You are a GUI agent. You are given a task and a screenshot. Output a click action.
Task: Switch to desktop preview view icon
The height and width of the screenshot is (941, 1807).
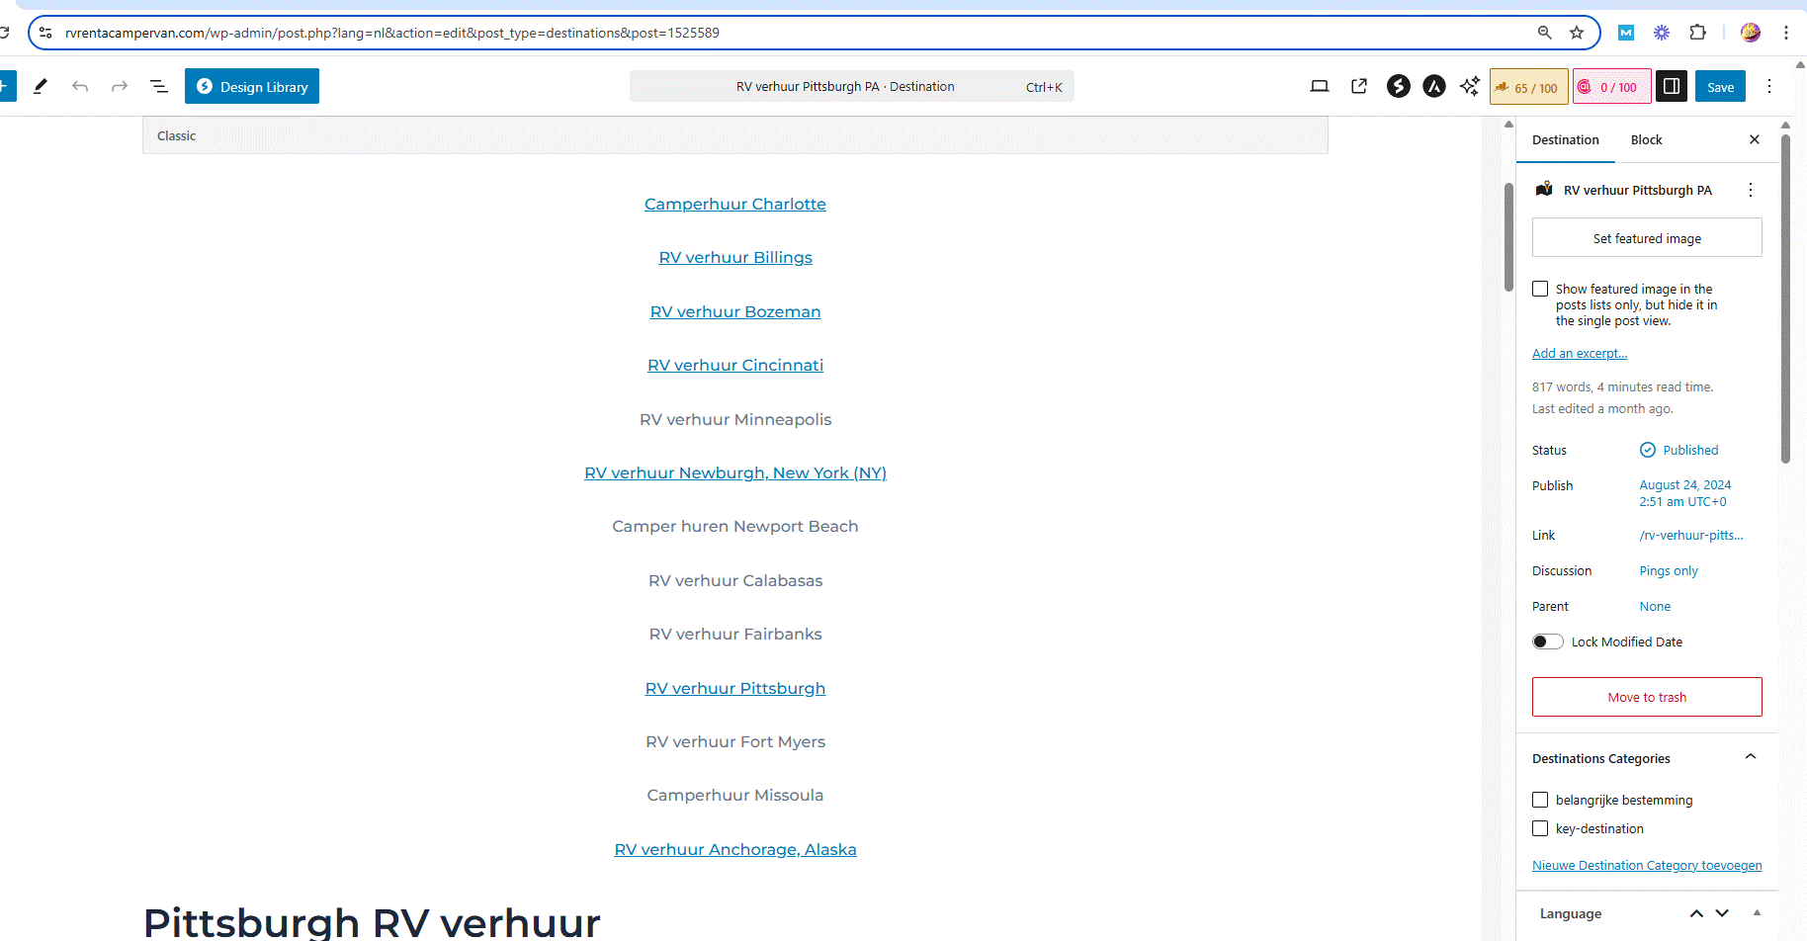click(x=1320, y=86)
